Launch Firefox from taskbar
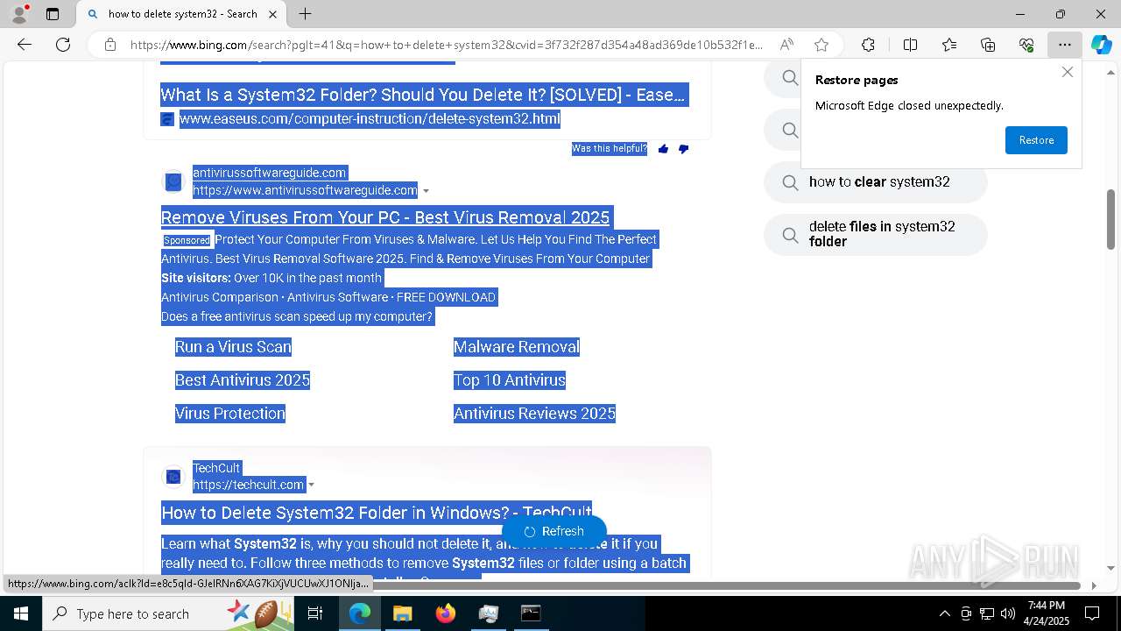 pos(445,613)
